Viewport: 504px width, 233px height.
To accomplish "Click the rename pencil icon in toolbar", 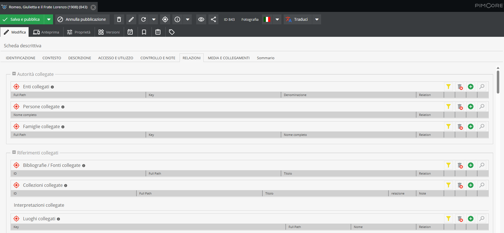I will tap(131, 19).
